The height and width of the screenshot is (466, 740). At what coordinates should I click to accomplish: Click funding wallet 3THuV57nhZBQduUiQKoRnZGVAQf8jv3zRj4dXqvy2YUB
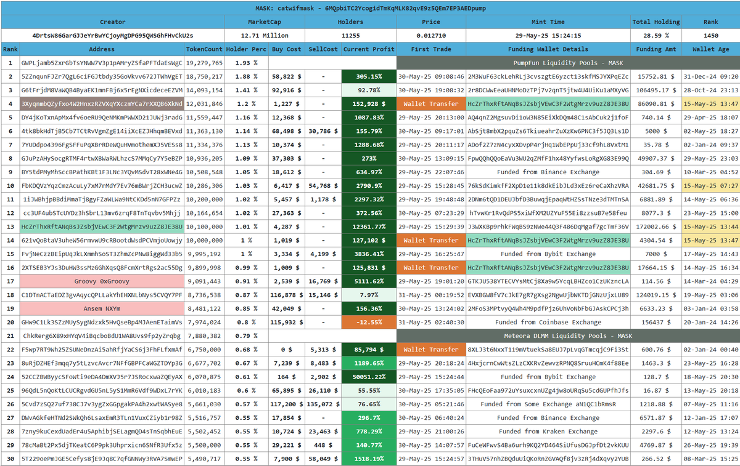click(x=548, y=458)
